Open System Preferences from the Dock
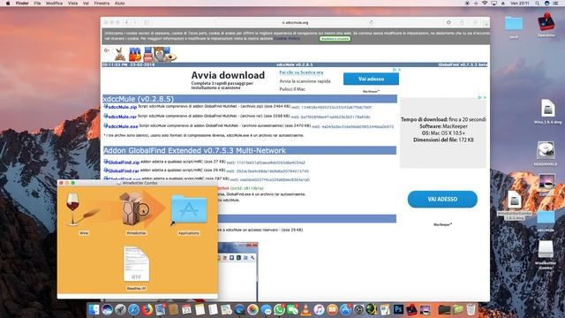The image size is (565, 318). 358,310
